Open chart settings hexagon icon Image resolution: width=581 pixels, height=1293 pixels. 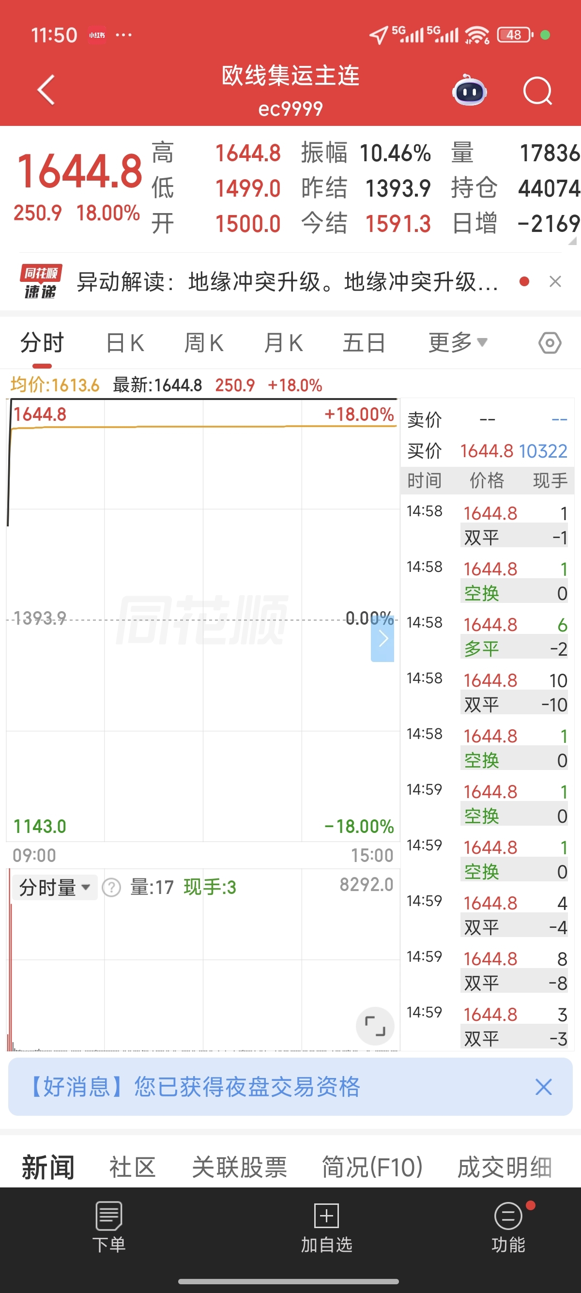[x=550, y=343]
